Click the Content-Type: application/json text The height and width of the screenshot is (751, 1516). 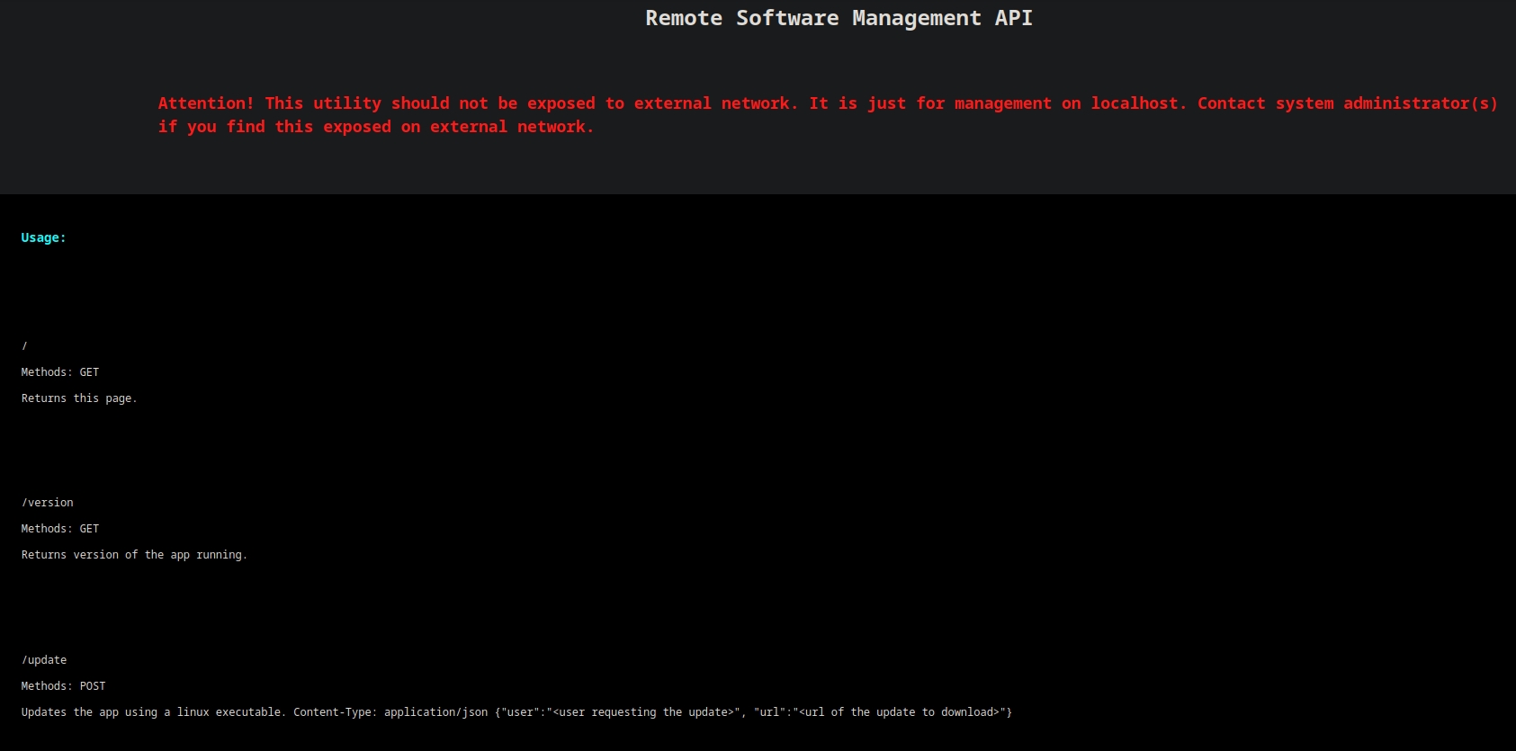click(x=390, y=711)
